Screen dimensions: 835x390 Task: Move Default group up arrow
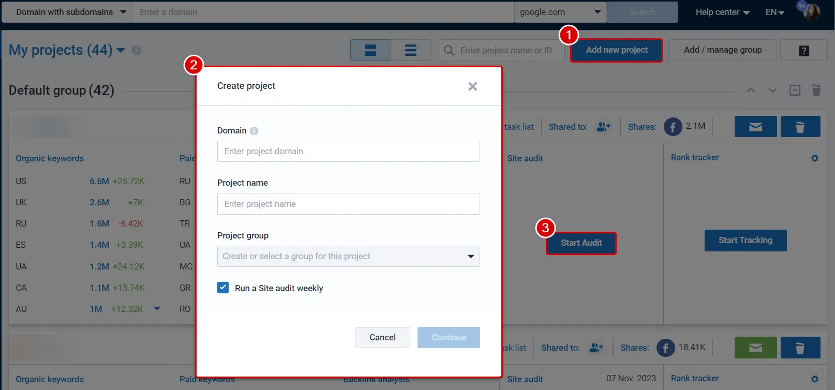[751, 91]
